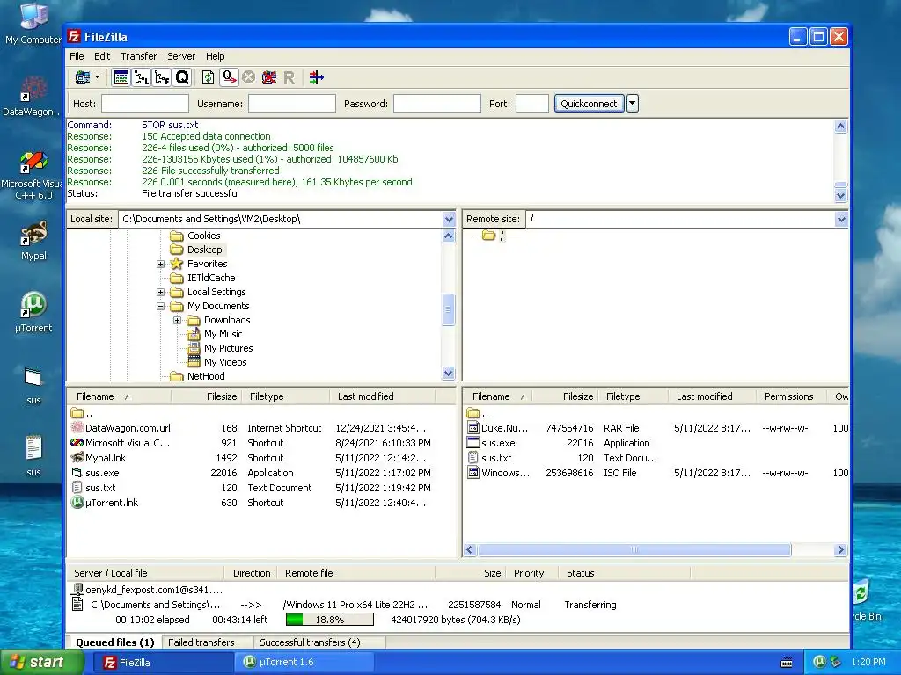Select the My Music folder
This screenshot has height=675, width=901.
[x=223, y=334]
